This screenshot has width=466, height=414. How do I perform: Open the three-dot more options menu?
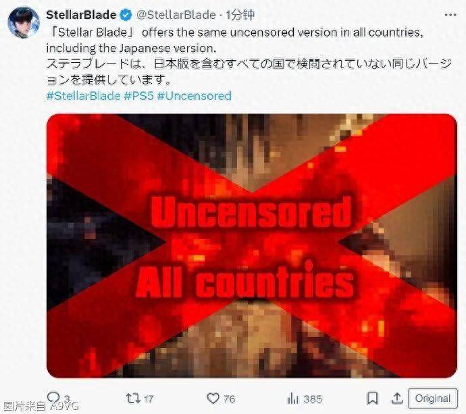point(450,15)
